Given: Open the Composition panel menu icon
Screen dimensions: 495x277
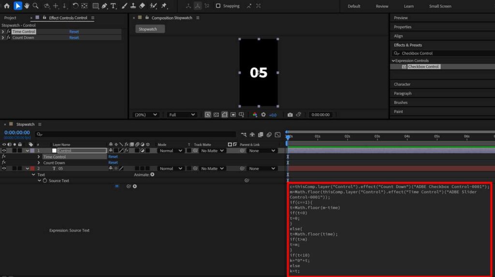Looking at the screenshot, I should [x=198, y=18].
